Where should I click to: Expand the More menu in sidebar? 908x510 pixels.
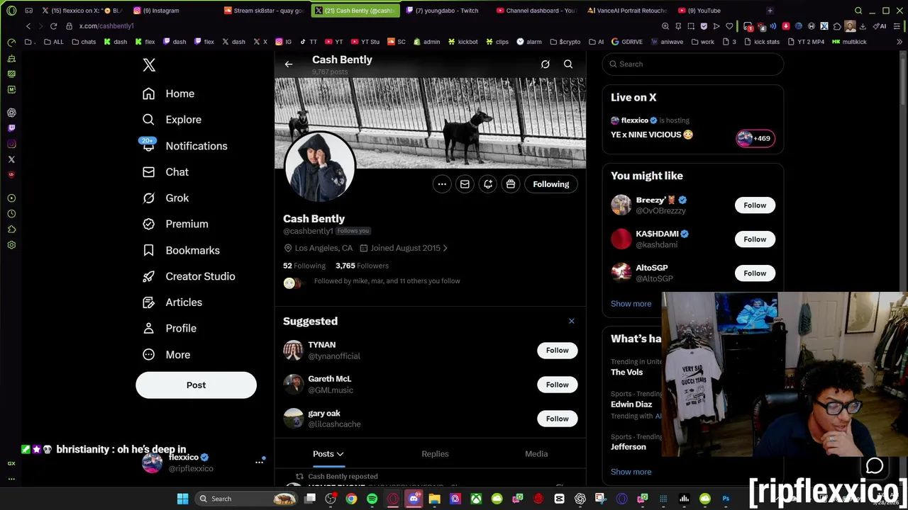[x=167, y=355]
